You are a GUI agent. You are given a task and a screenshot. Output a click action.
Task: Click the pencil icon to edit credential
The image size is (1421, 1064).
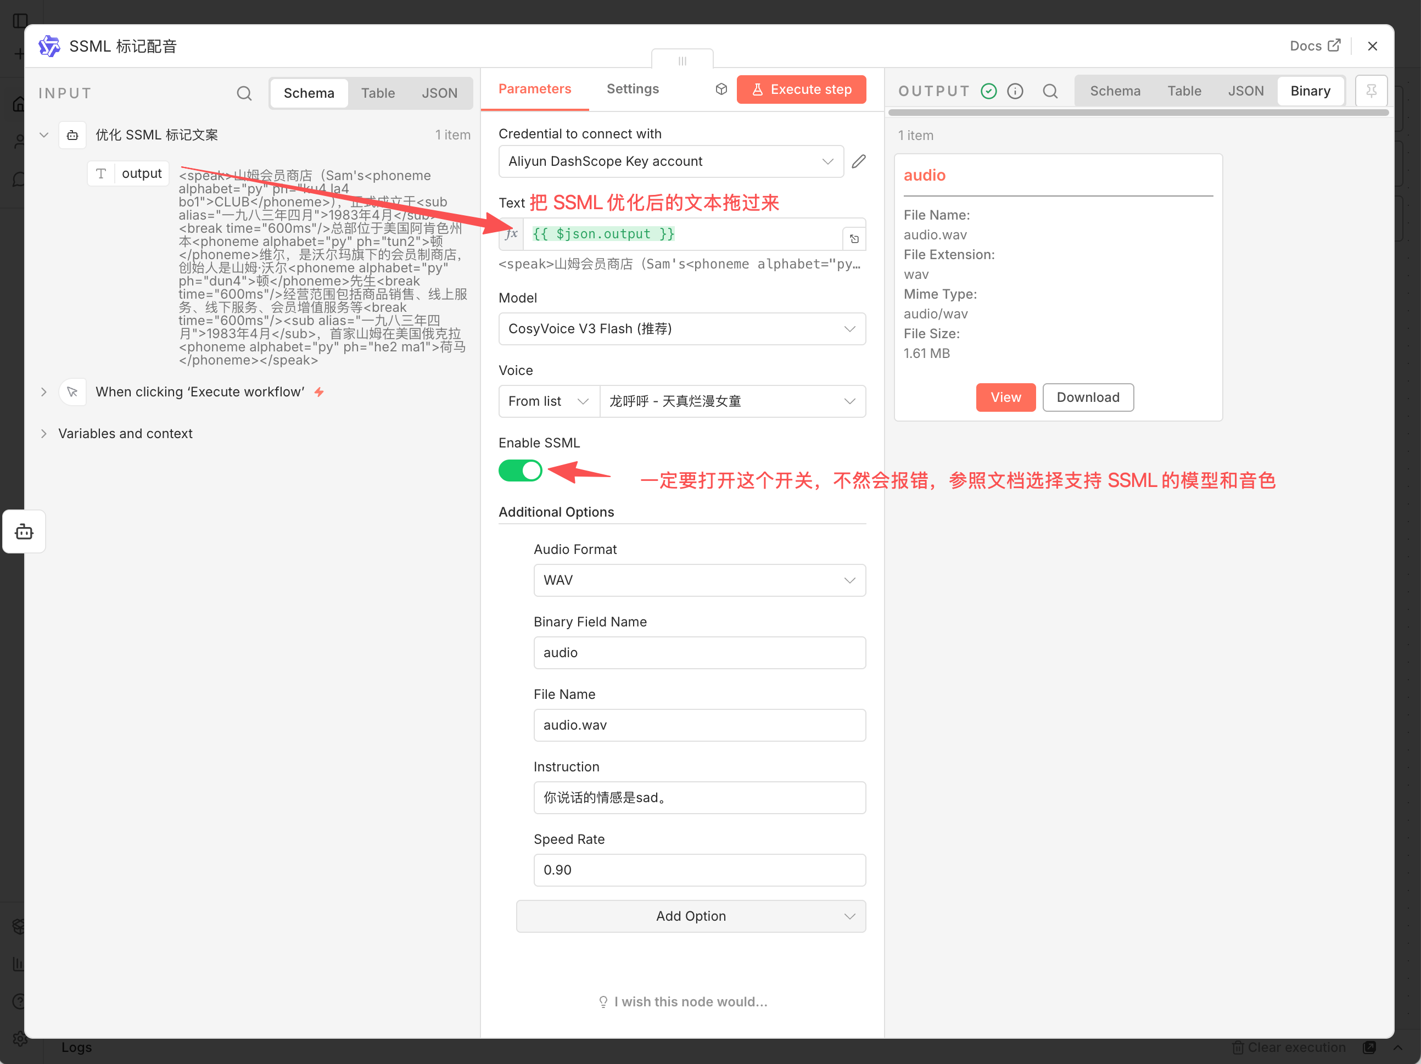coord(859,161)
